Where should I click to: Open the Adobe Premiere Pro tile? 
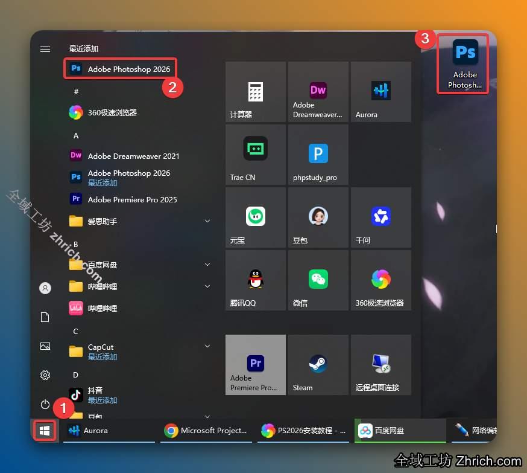pos(256,365)
